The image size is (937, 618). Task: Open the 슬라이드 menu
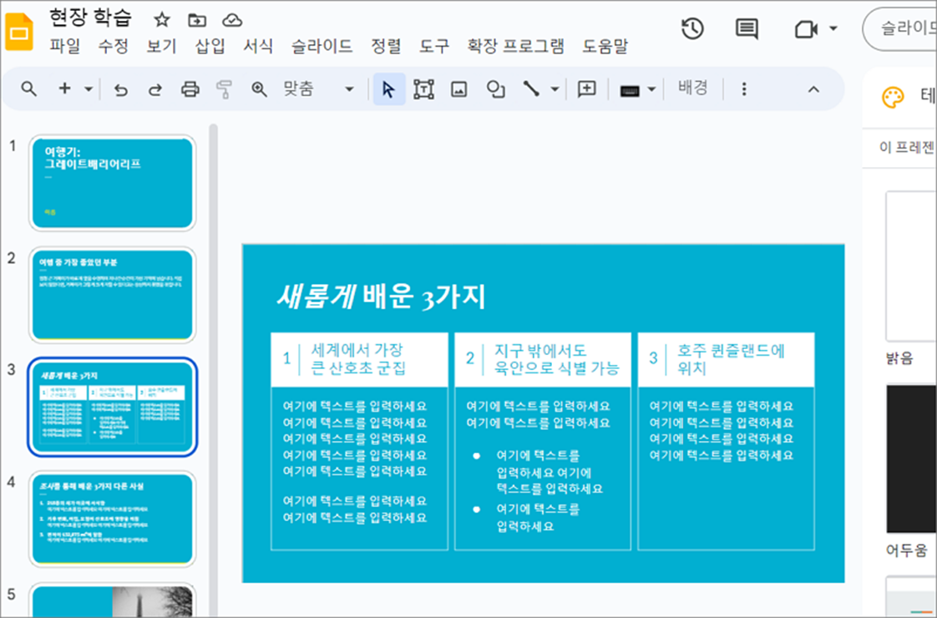[x=322, y=46]
